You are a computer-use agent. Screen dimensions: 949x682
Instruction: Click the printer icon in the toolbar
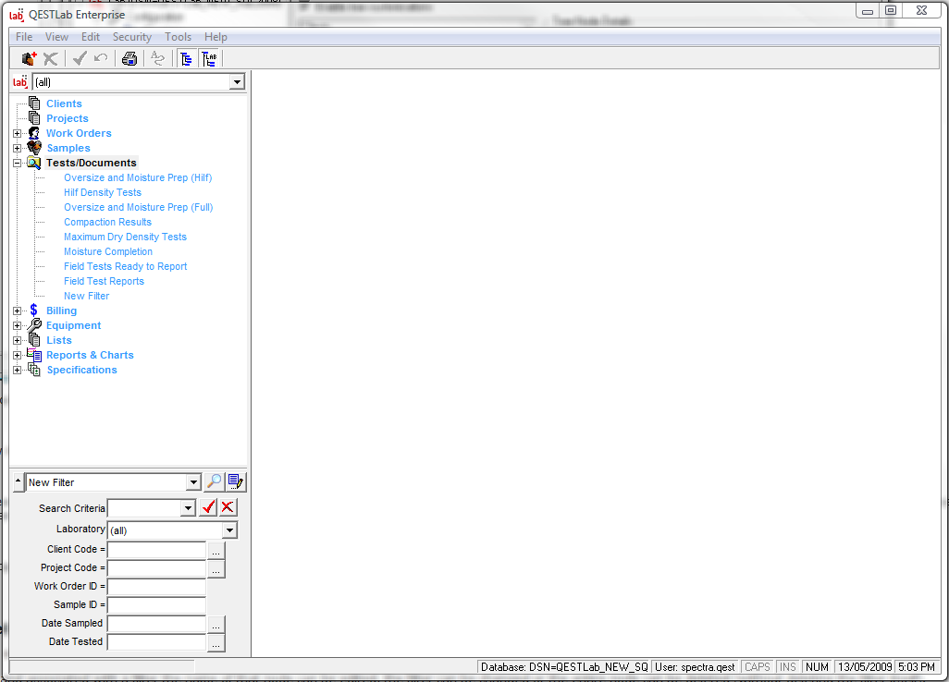coord(129,59)
